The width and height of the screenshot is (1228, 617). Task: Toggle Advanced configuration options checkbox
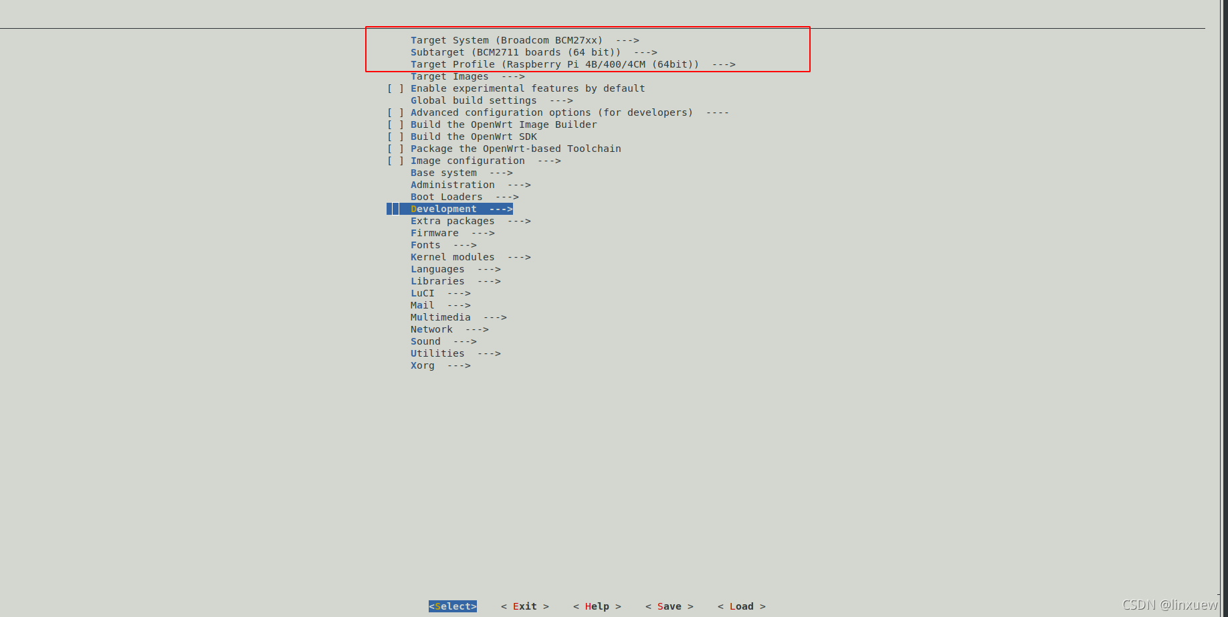click(x=395, y=112)
